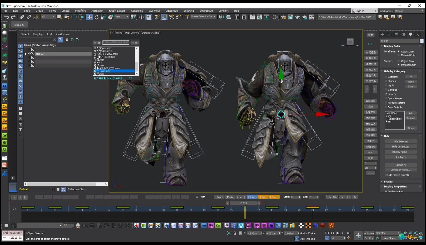Open Select by Name list icon
Image resolution: width=426 pixels, height=245 pixels.
coord(67,17)
